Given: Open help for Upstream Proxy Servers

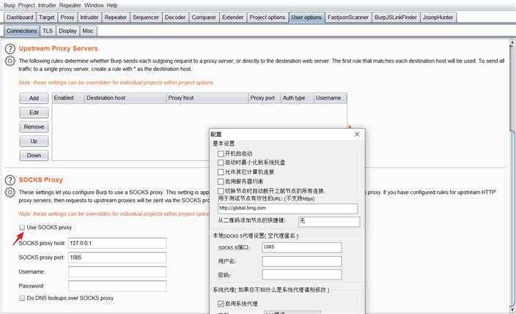Looking at the screenshot, I should [x=10, y=49].
